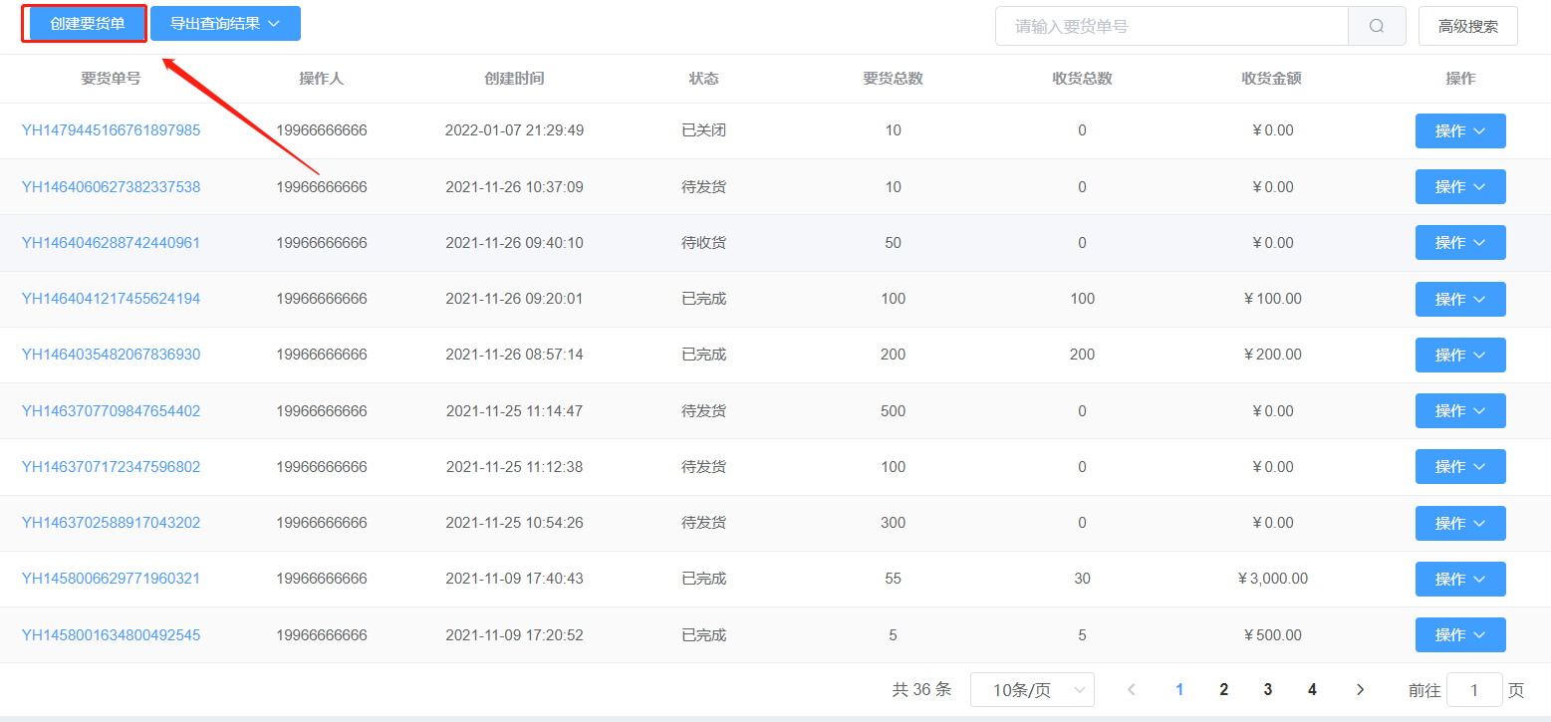Open order YH1458001634800492545
The width and height of the screenshot is (1551, 722).
point(111,634)
